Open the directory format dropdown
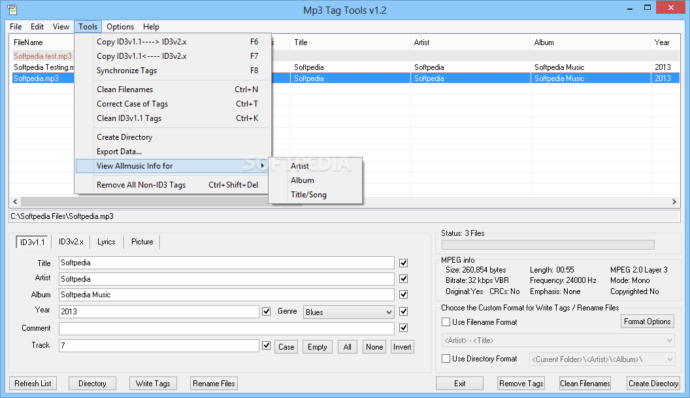Viewport: 690px width, 398px height. [602, 359]
